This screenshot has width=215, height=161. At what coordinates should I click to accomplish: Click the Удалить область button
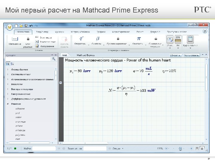tap(64, 42)
